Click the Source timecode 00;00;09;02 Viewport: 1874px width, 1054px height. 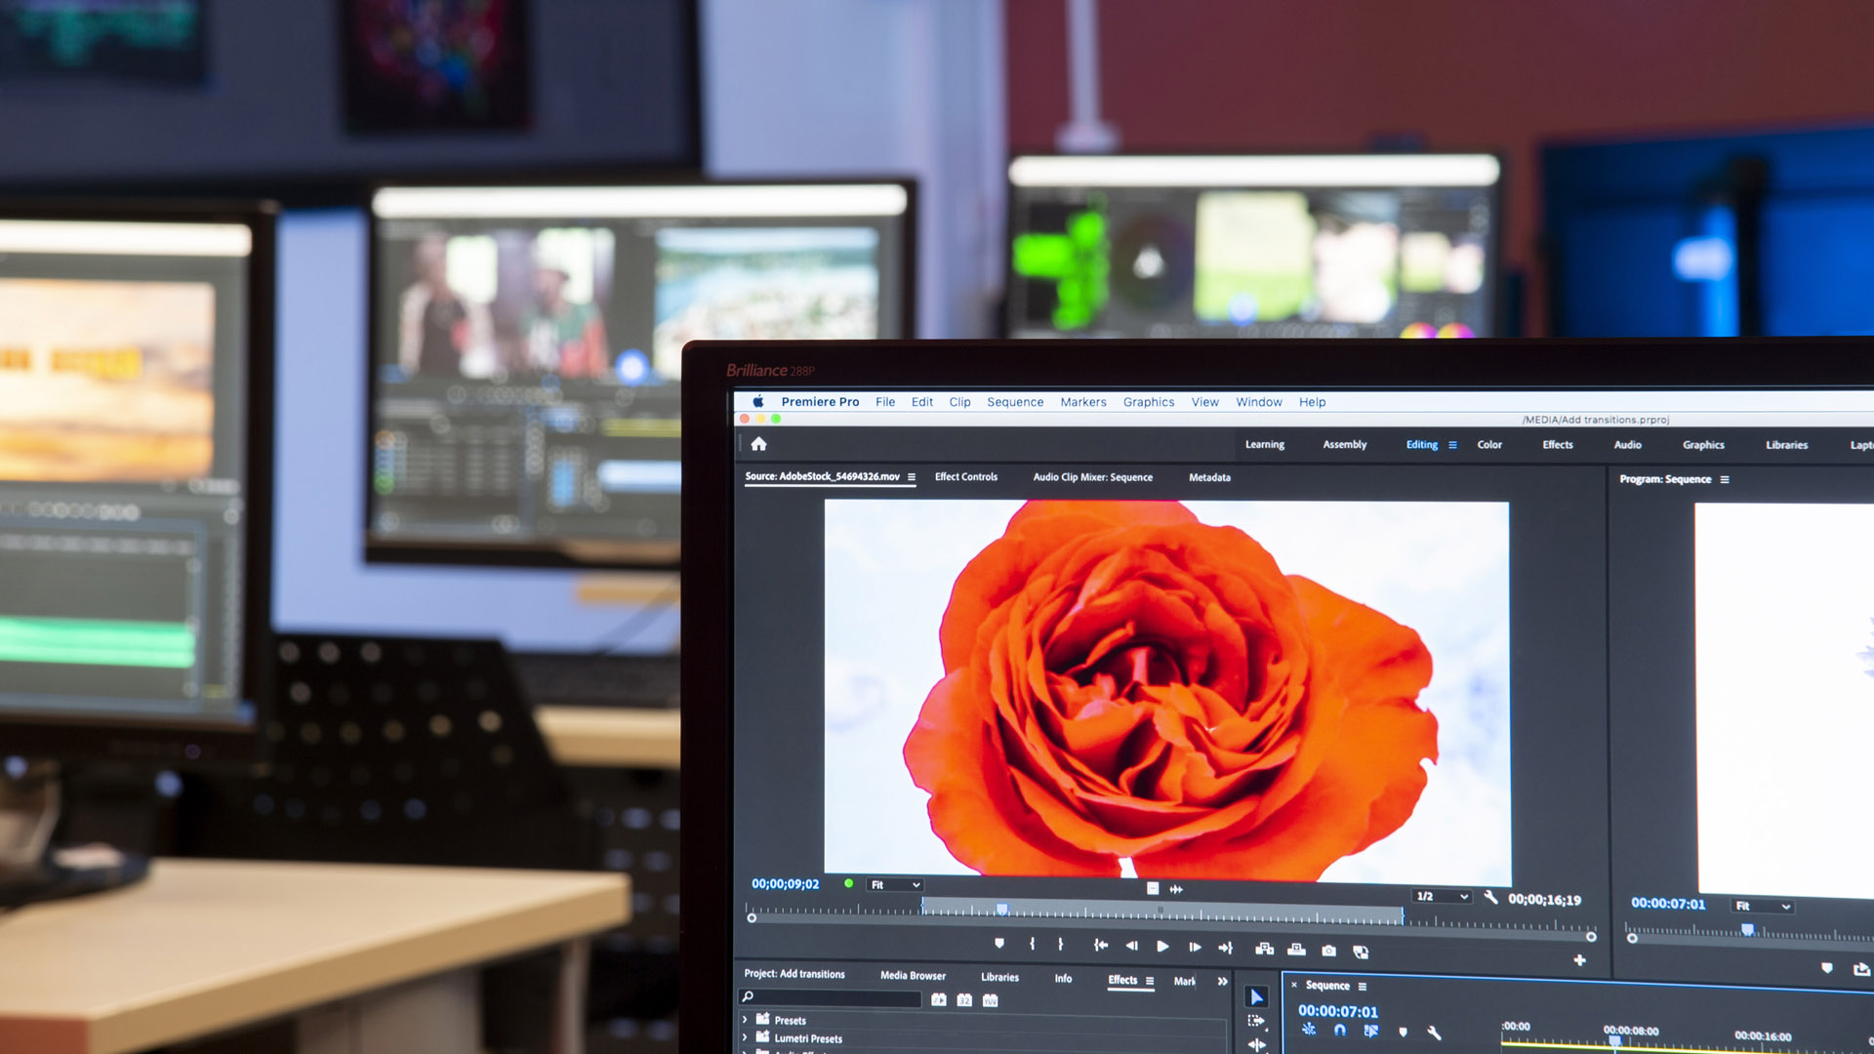(x=785, y=884)
